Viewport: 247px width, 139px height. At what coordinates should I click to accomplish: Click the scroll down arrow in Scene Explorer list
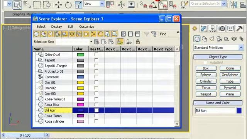pos(177,124)
